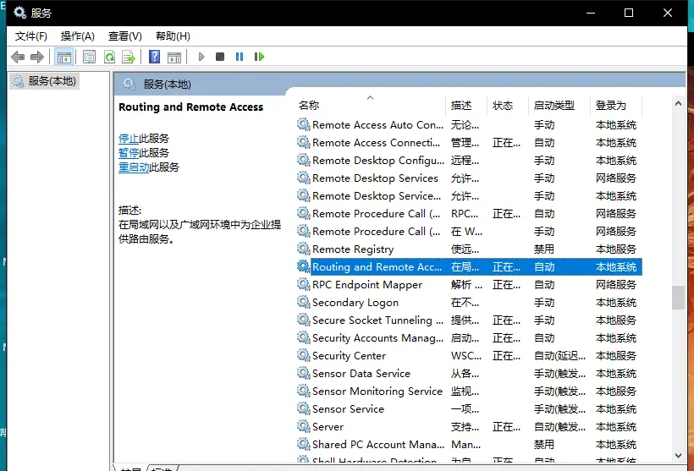Viewport: 694px width, 471px height.
Task: Select the Remote Registry service name
Action: [353, 249]
